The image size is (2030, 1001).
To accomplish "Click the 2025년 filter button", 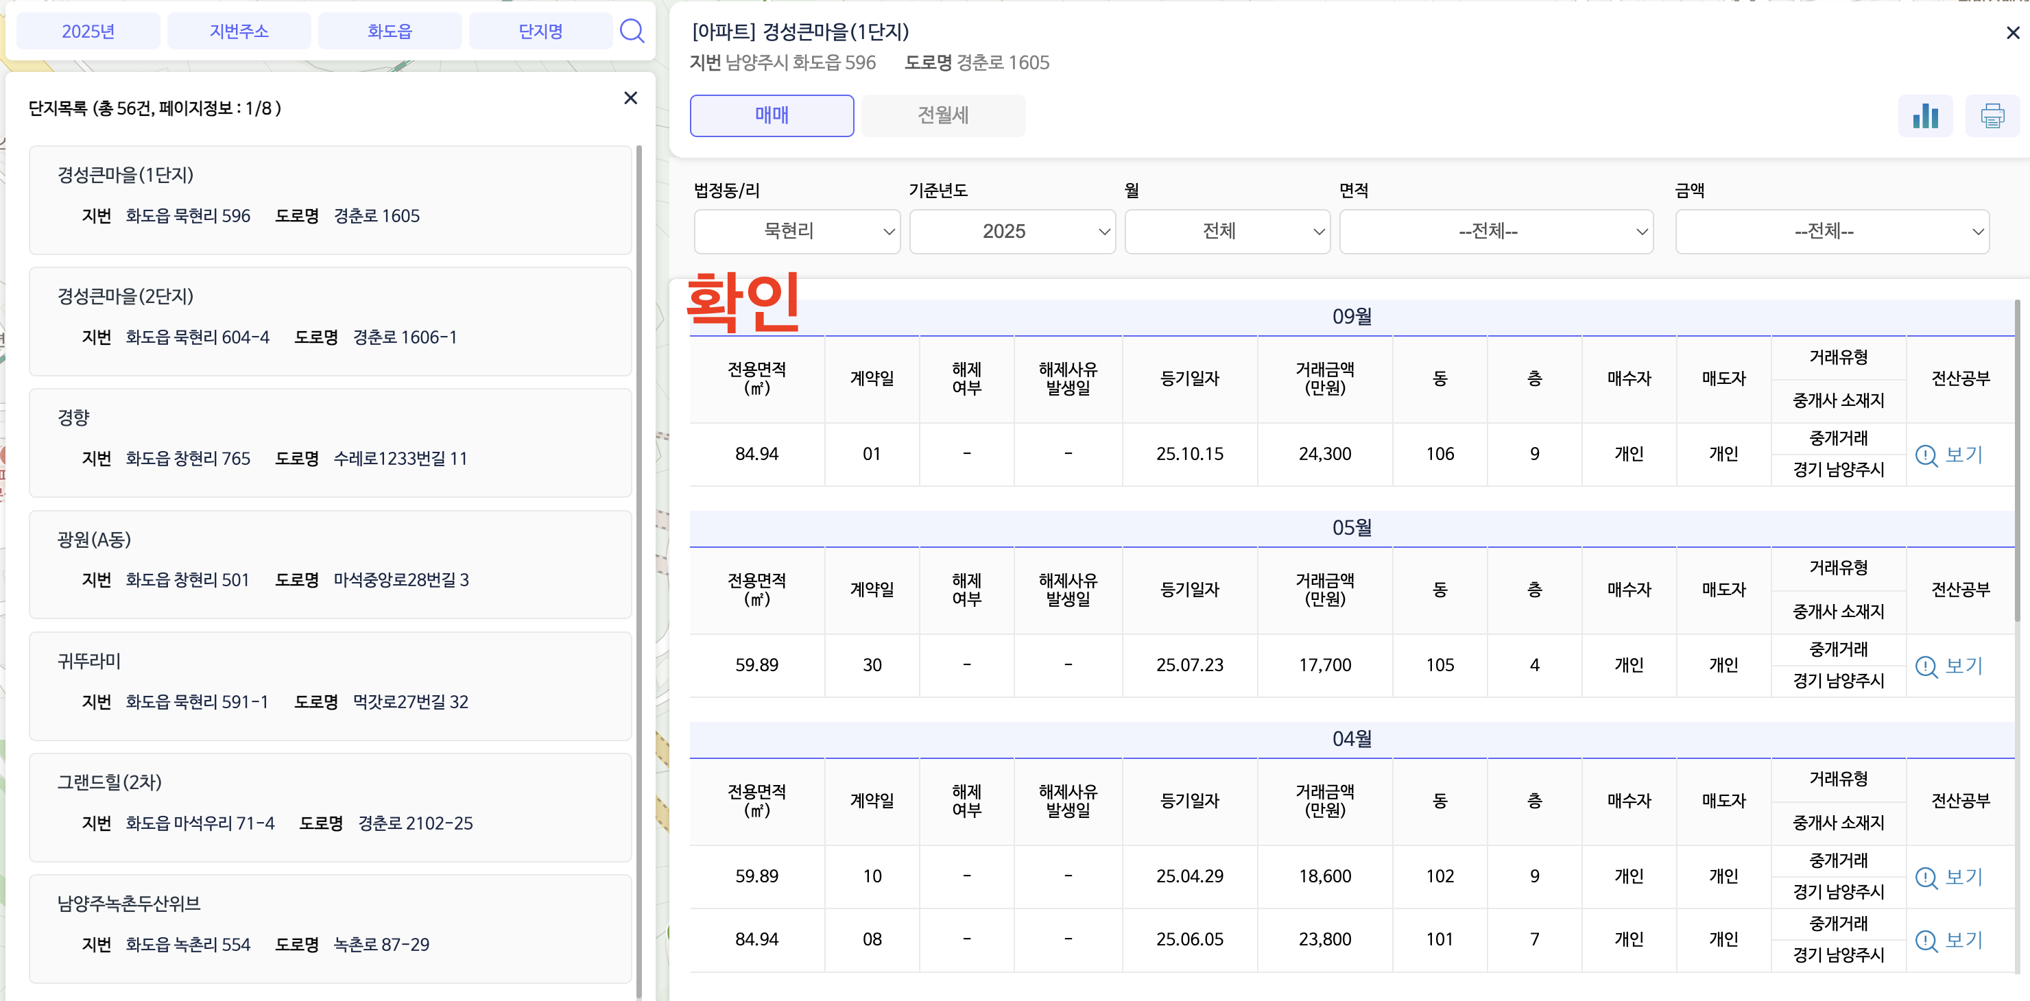I will pyautogui.click(x=88, y=32).
